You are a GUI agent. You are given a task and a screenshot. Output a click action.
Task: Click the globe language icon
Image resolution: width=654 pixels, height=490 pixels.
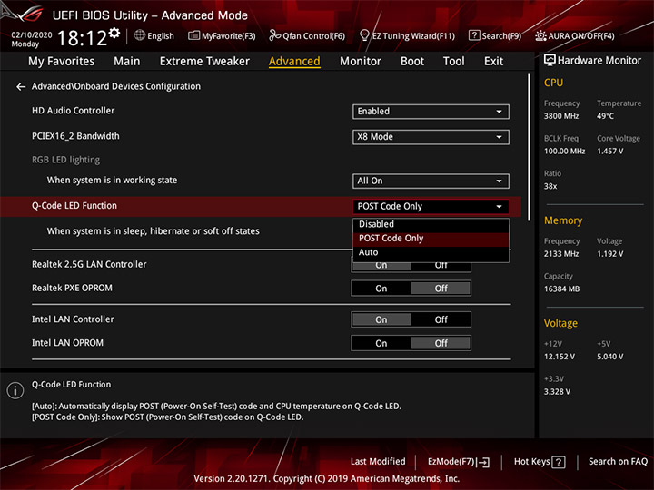(140, 35)
